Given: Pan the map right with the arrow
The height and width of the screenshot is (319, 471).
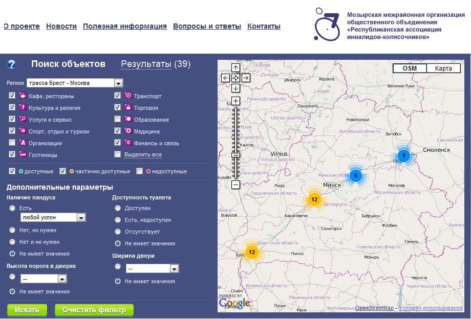Looking at the screenshot, I should pyautogui.click(x=246, y=78).
